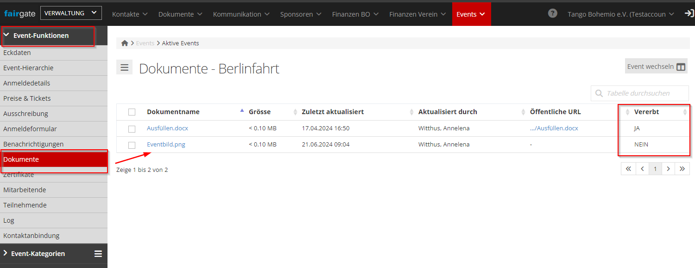Check the Ausfüllen.docx row checkbox
695x268 pixels.
[132, 128]
